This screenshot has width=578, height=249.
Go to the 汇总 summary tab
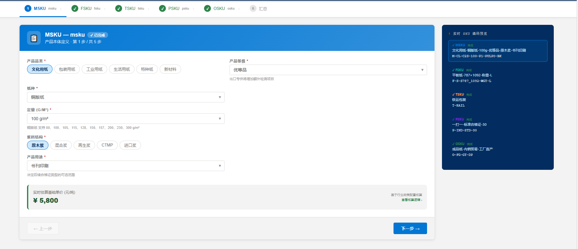click(263, 9)
